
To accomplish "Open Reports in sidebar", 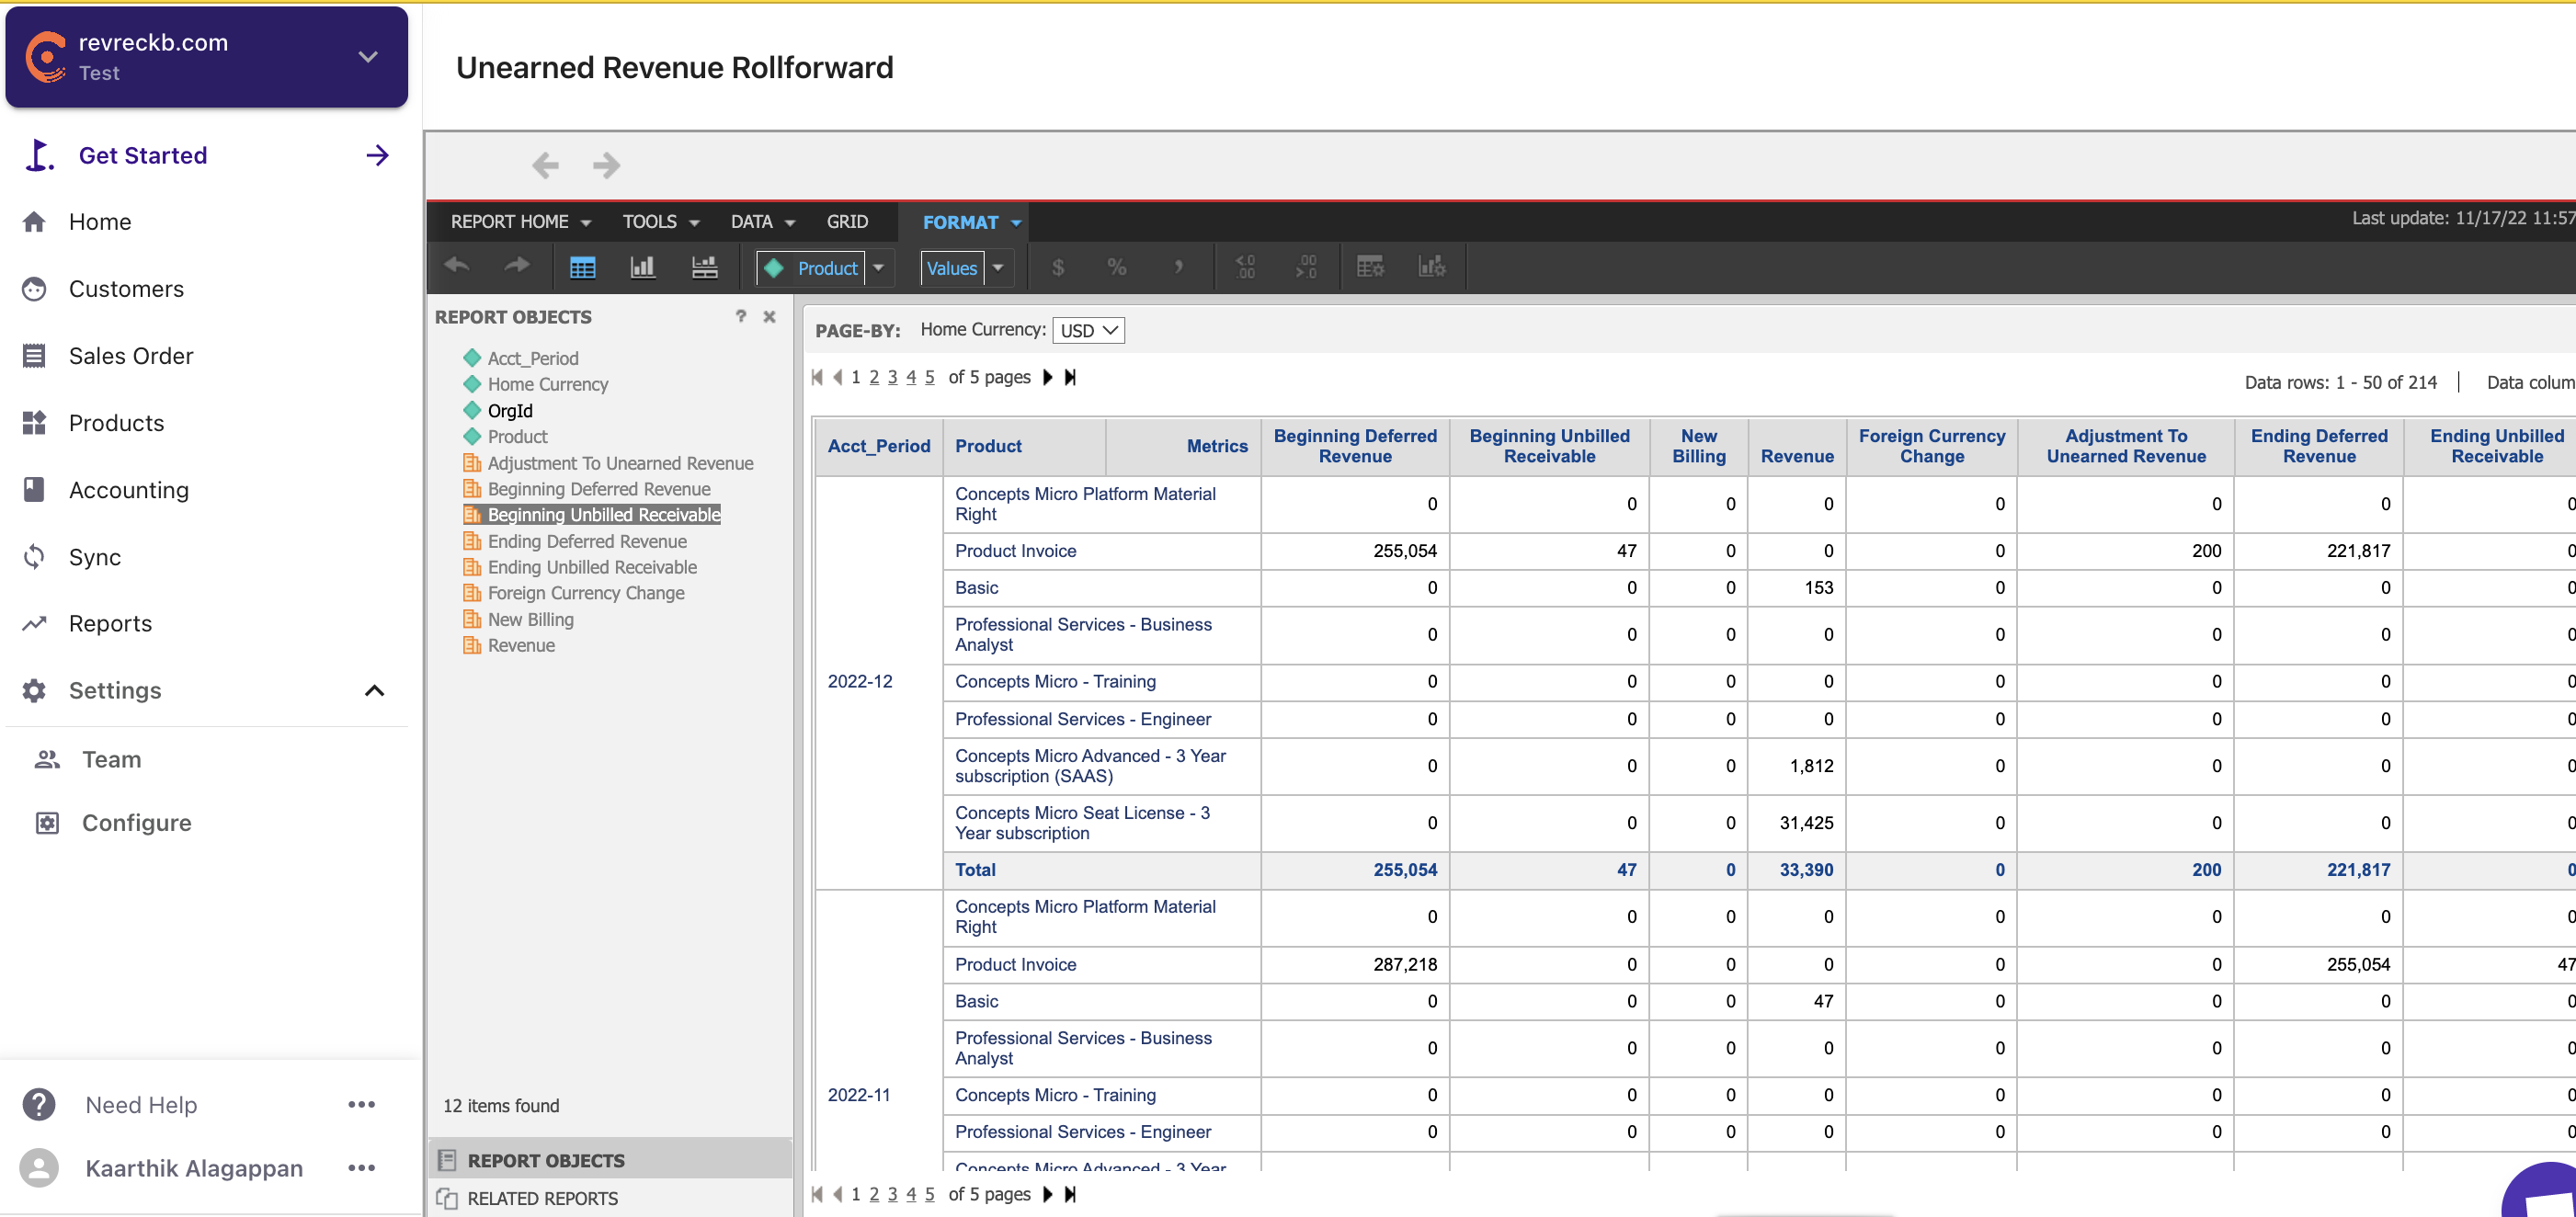I will [110, 623].
